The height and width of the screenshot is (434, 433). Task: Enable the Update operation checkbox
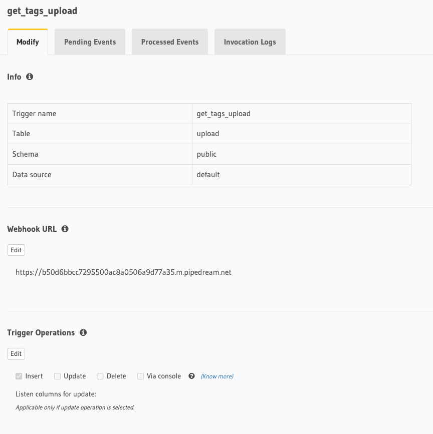coord(57,376)
